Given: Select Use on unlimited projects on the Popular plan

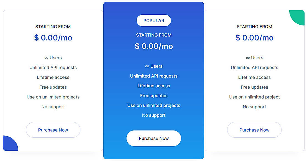Looking at the screenshot, I should click(153, 105).
